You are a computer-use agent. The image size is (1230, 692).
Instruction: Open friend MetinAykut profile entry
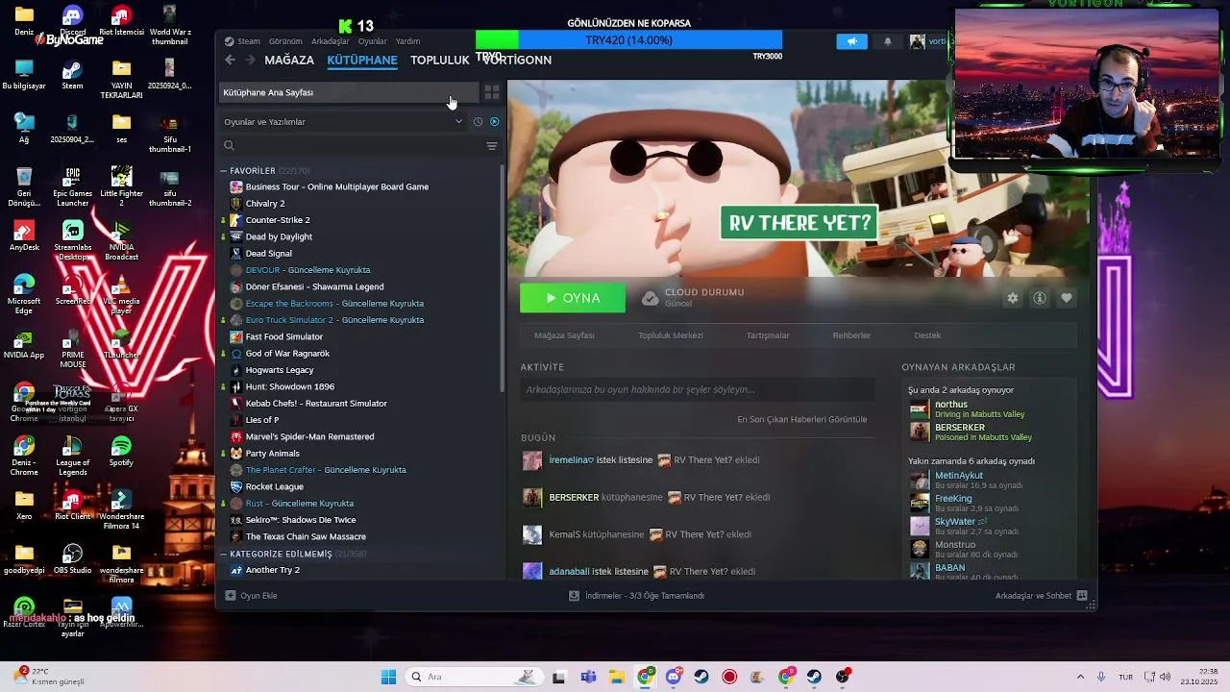click(990, 481)
